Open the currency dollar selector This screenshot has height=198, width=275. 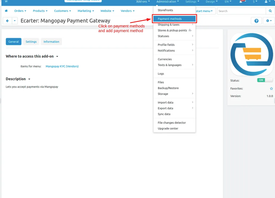[255, 2]
